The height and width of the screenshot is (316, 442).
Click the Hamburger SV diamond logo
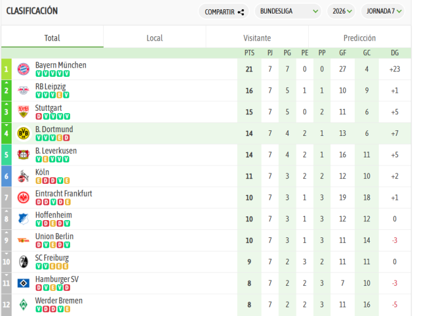[23, 283]
